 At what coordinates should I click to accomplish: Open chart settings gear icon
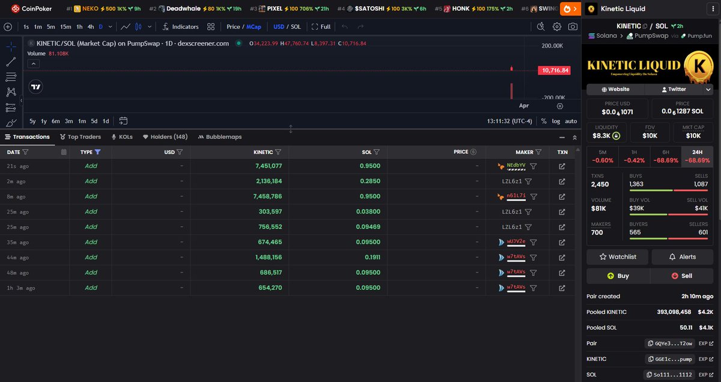click(557, 26)
